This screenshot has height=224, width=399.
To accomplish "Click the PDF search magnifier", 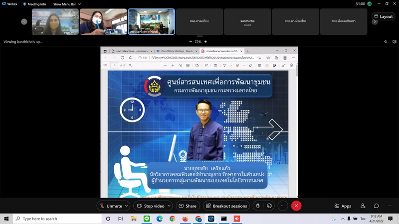I will tap(130, 66).
